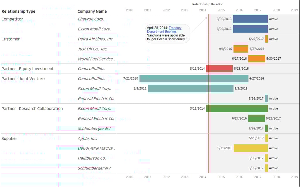Click the Apple, Inc. company name
Image resolution: width=300 pixels, height=187 pixels.
coord(87,138)
